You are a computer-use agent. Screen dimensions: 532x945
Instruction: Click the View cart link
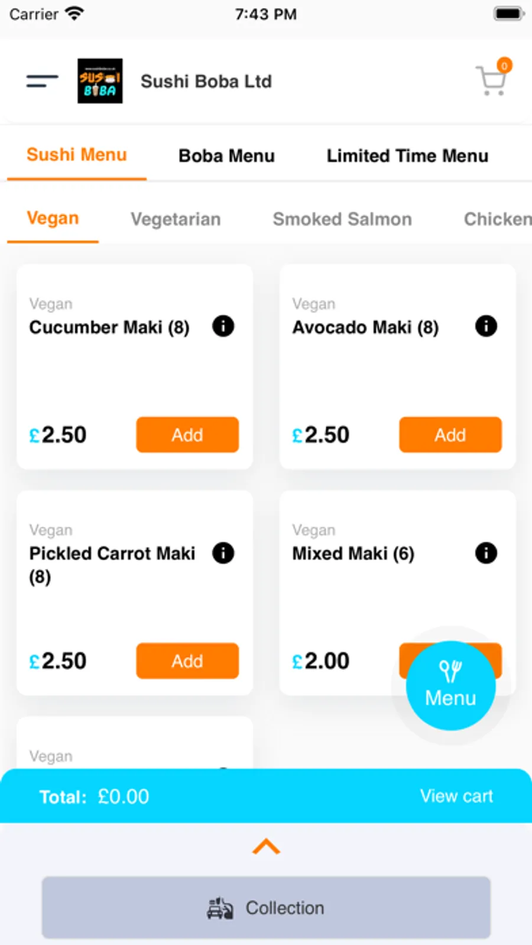click(456, 796)
